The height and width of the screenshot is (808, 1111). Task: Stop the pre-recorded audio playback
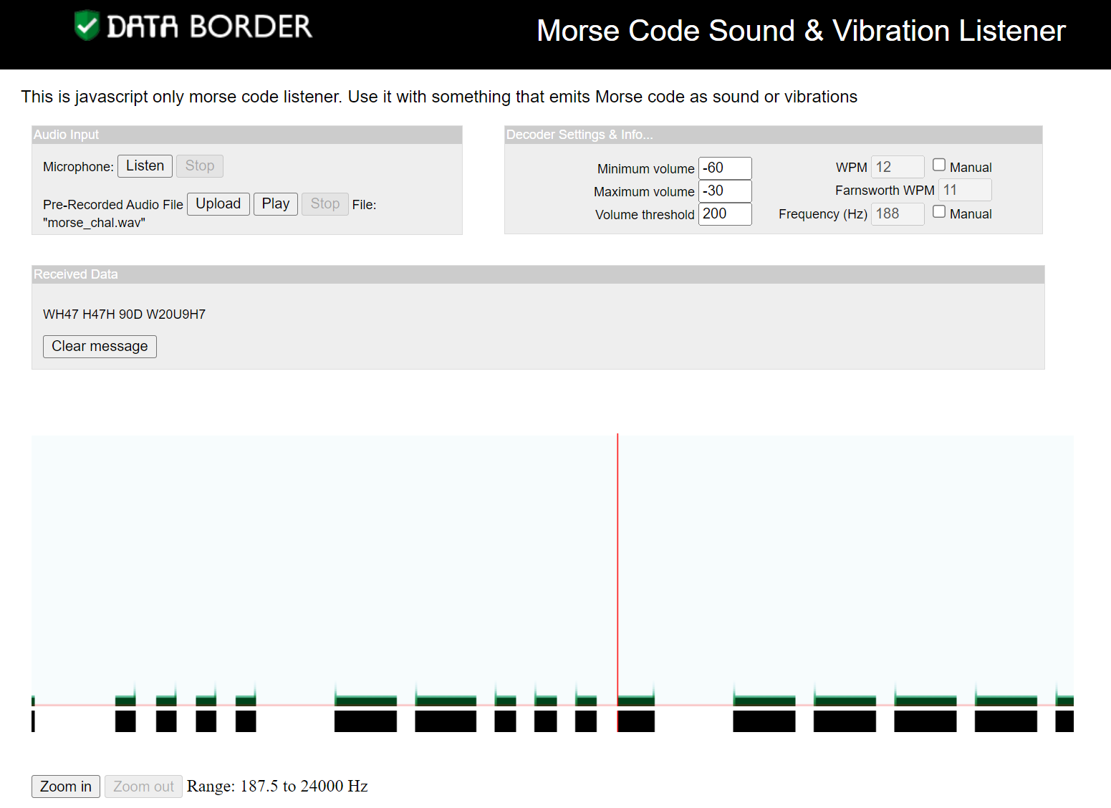(x=324, y=204)
